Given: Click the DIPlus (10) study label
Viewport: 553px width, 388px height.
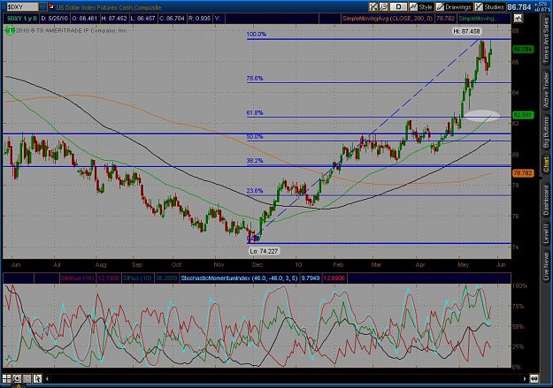Looking at the screenshot, I should pyautogui.click(x=138, y=278).
